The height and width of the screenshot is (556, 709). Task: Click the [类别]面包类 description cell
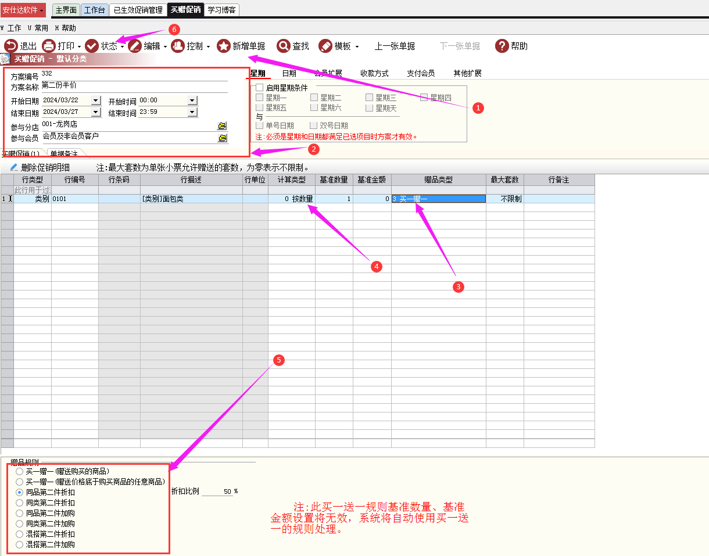191,199
